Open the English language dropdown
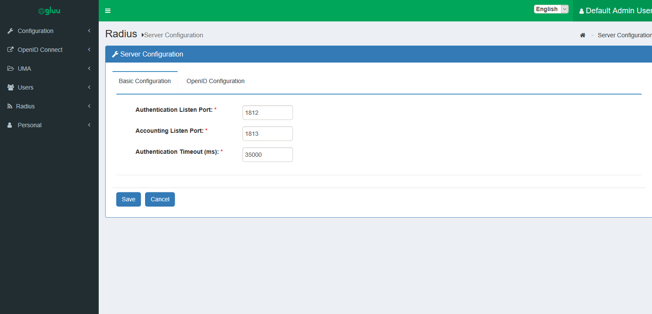652x314 pixels. 551,9
